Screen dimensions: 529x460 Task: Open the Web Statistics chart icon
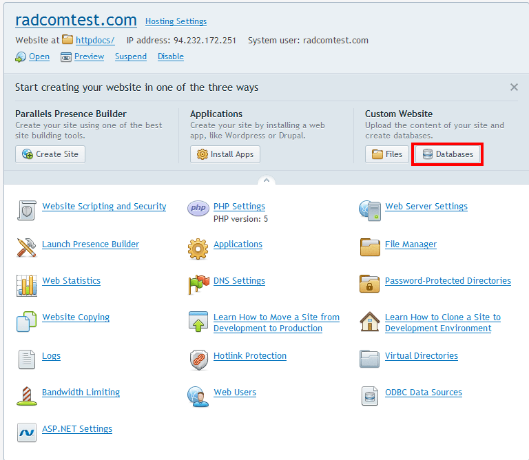(x=26, y=284)
